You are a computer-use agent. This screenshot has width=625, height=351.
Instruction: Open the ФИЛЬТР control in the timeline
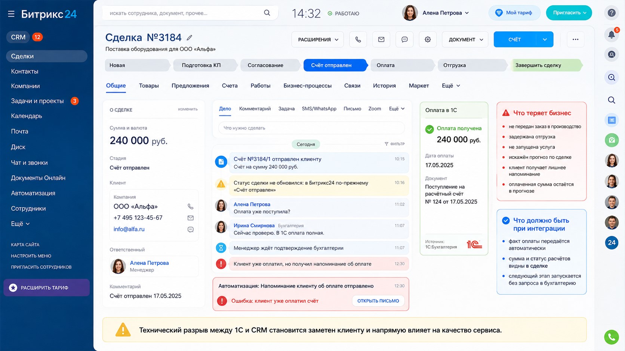[394, 144]
